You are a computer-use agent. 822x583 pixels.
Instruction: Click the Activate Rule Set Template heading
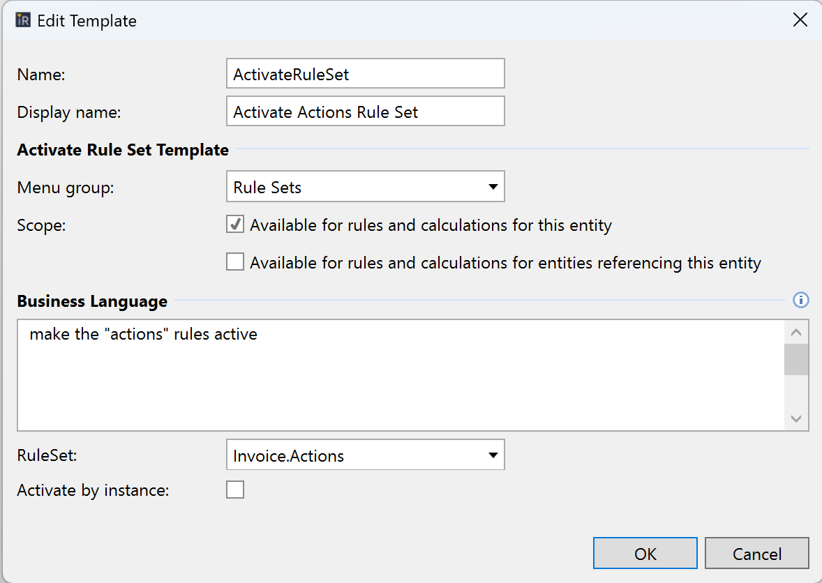(x=123, y=149)
